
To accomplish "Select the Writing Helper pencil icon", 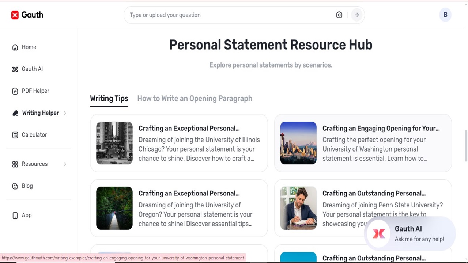I will tap(15, 113).
